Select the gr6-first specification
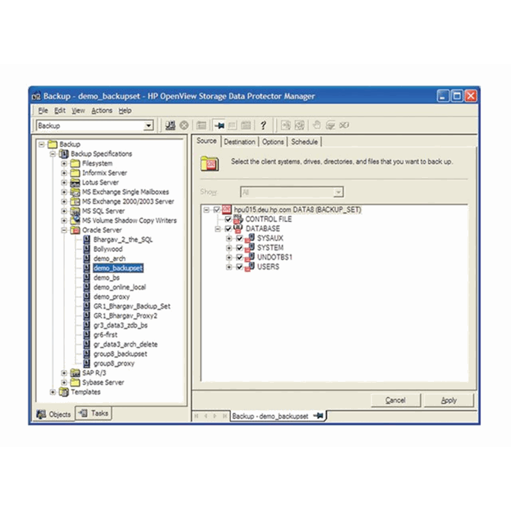Screen dimensions: 511x511 tap(105, 335)
